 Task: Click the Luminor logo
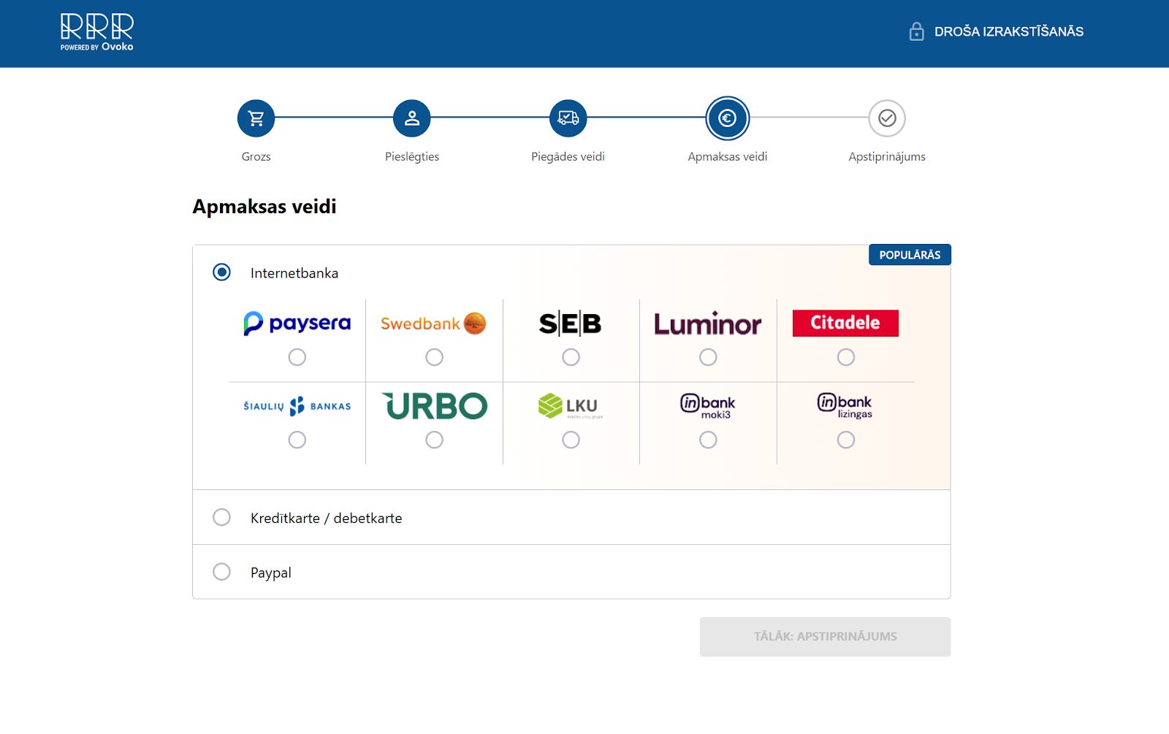click(x=708, y=324)
